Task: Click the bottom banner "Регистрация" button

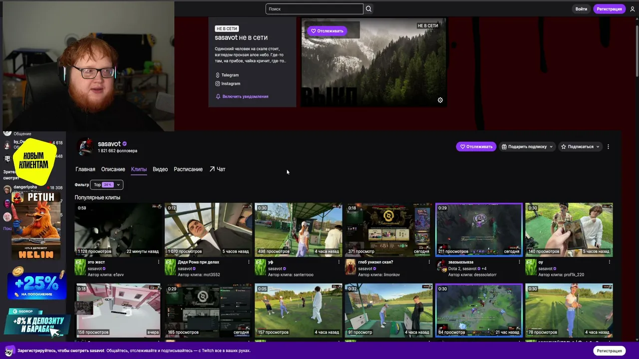Action: pyautogui.click(x=609, y=351)
